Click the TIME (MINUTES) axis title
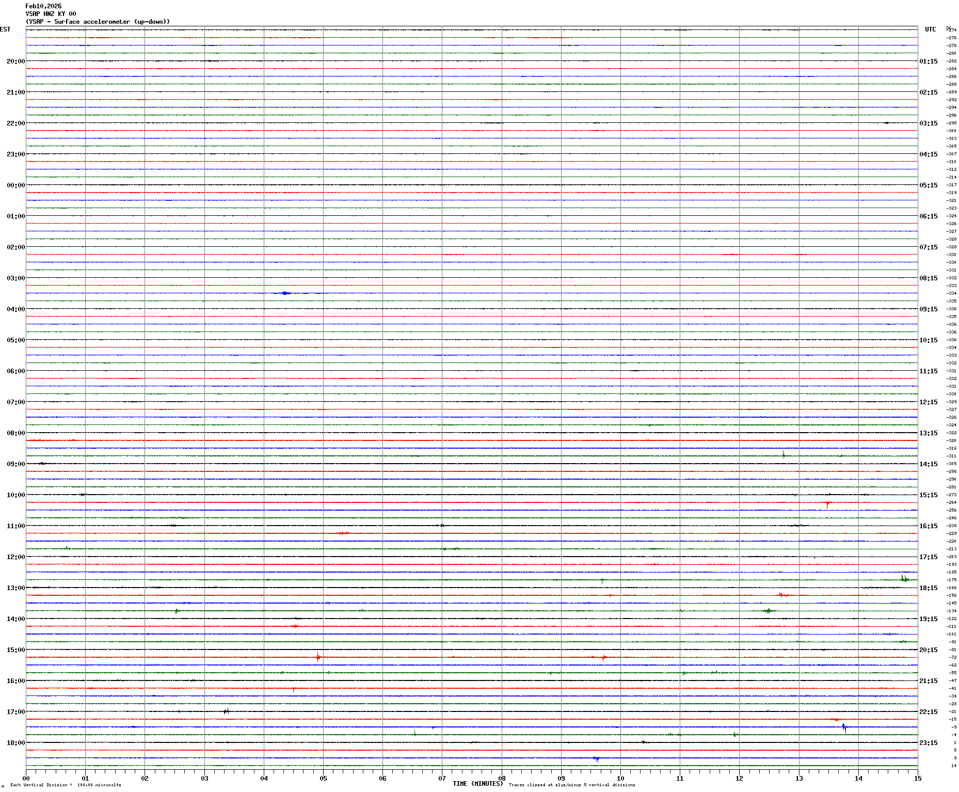Screen dimensions: 959x792 tap(477, 784)
